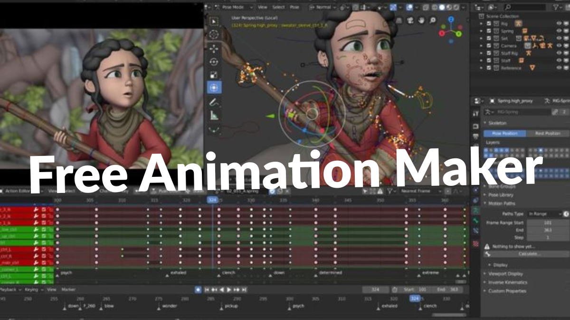
Task: Select the Breakdowner pose tool
Action: (x=214, y=128)
